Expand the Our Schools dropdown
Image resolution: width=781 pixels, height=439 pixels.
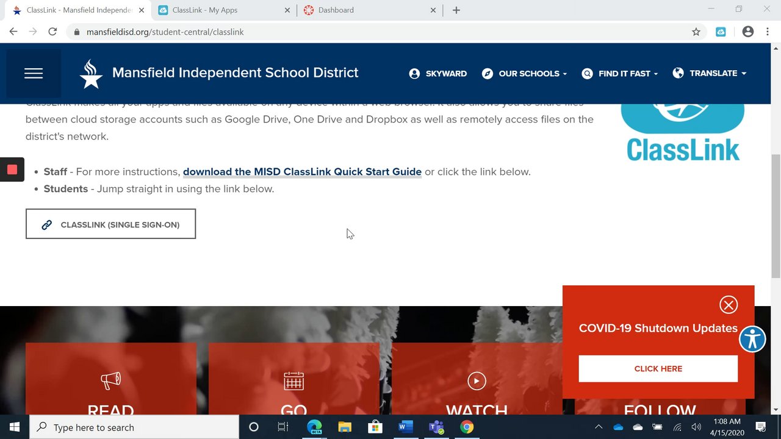524,73
